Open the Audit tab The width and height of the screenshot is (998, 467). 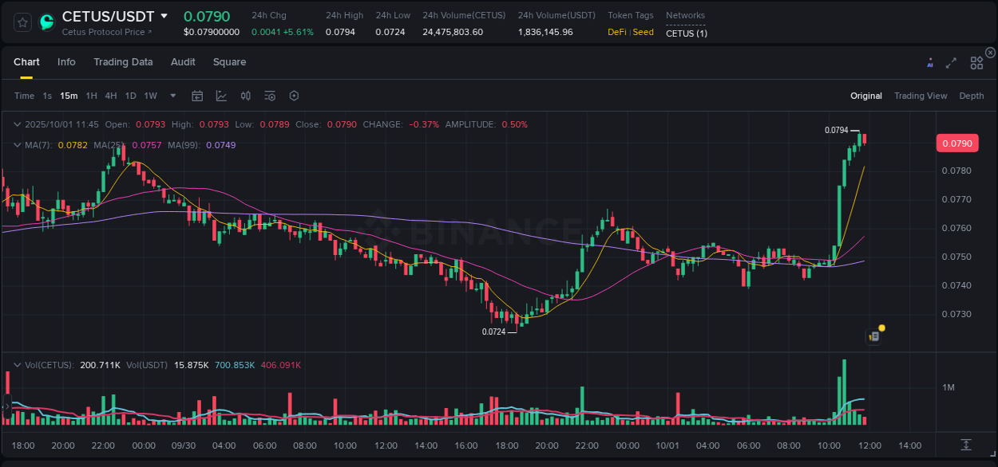(183, 62)
